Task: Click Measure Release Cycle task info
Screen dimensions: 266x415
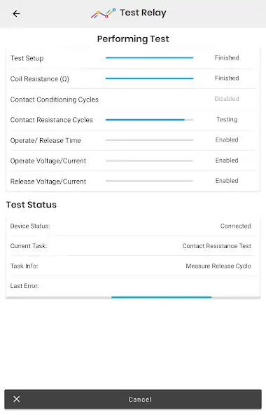Action: click(218, 266)
